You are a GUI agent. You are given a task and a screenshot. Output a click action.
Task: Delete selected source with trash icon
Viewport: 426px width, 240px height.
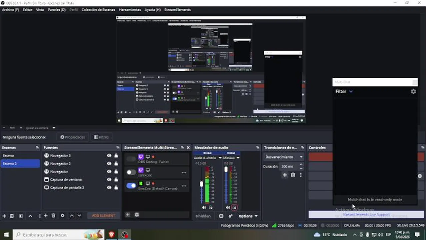53,216
